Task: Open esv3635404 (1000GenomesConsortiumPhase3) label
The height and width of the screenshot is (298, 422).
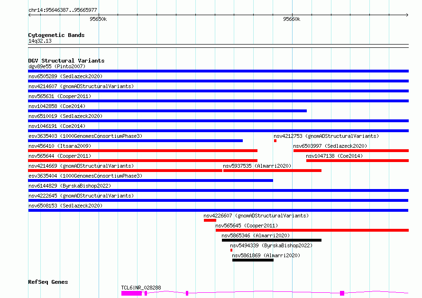Action: (x=85, y=176)
